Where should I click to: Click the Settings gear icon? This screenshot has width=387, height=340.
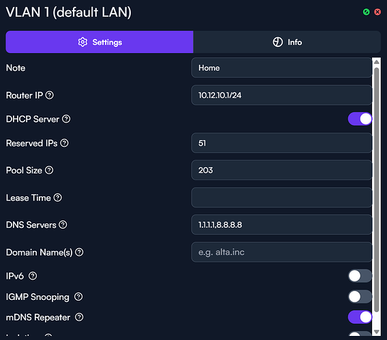point(82,42)
